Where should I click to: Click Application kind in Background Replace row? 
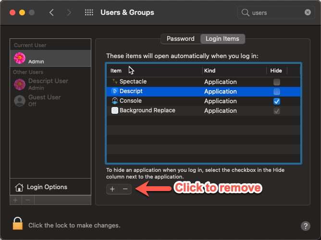pyautogui.click(x=221, y=110)
